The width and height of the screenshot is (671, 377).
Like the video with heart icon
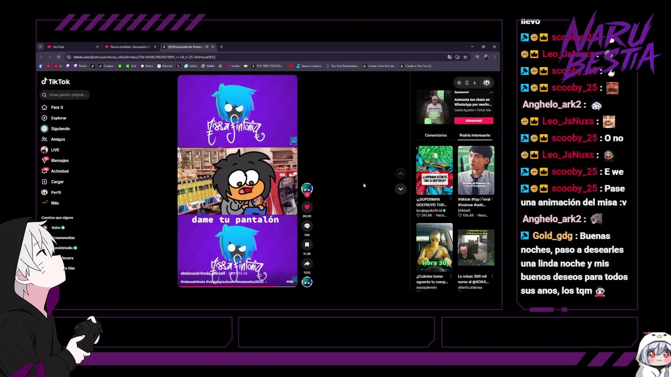307,207
